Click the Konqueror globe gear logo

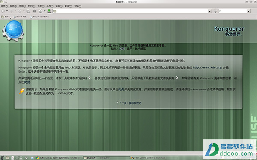(x=13, y=31)
